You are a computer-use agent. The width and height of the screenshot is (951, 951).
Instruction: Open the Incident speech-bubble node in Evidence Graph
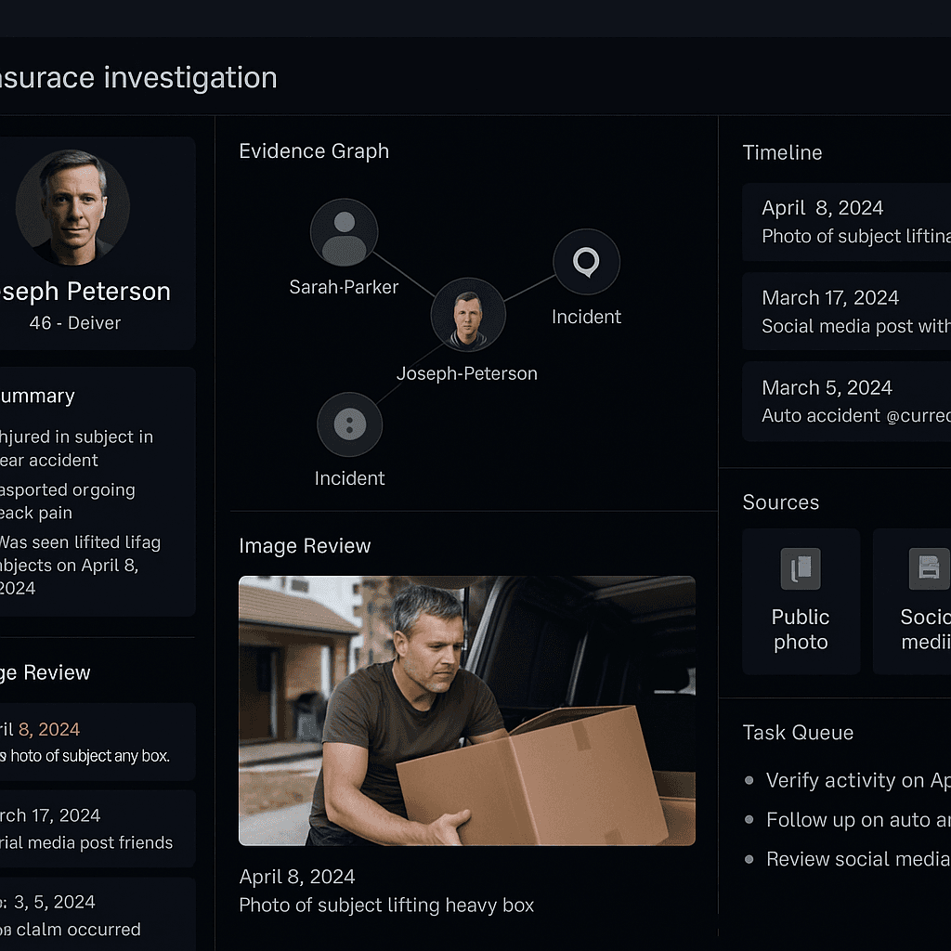pos(586,263)
